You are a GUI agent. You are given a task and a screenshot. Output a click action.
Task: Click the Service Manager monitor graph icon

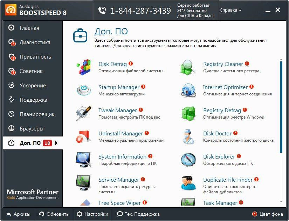tap(84, 183)
